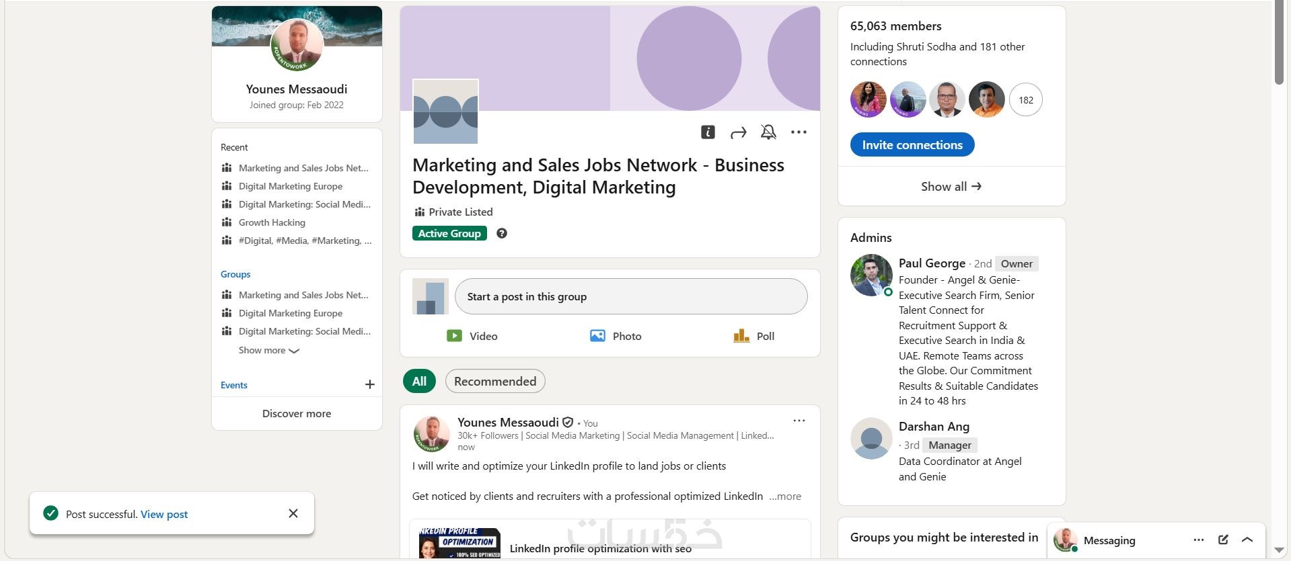Open Digital Marketing Europe under Groups
This screenshot has height=561, width=1291.
[x=291, y=313]
